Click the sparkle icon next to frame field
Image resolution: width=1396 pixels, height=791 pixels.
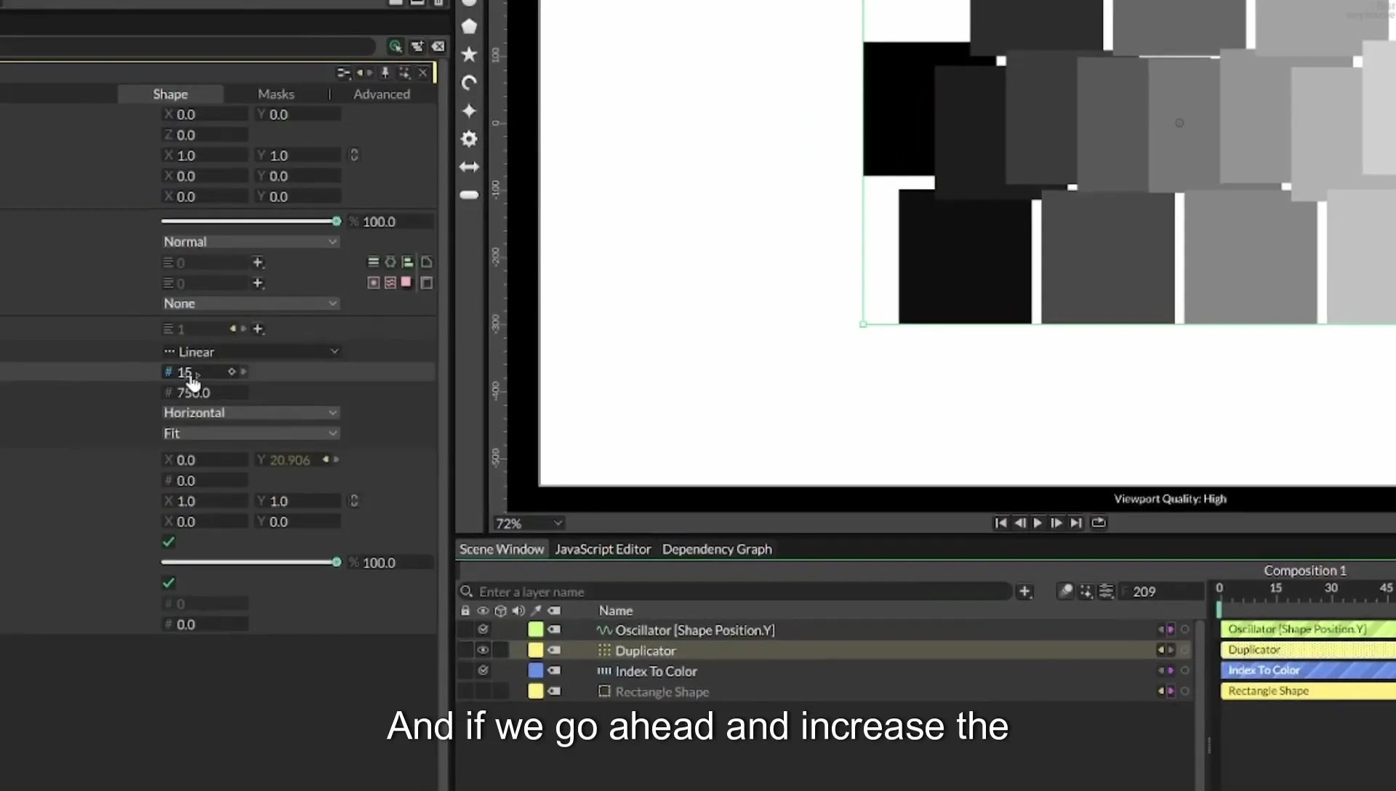pyautogui.click(x=1086, y=592)
